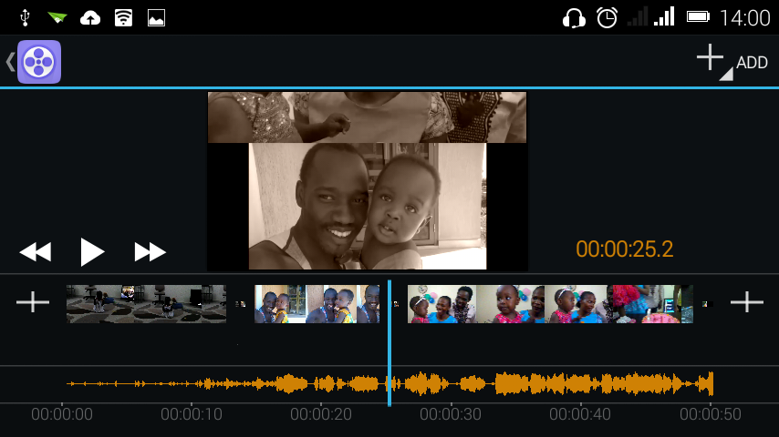Tap the video preview image

[x=367, y=181]
